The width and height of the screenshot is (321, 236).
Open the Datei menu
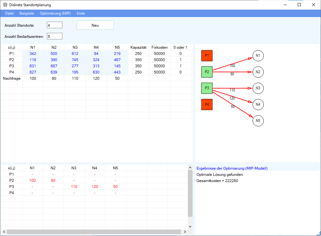coord(10,13)
